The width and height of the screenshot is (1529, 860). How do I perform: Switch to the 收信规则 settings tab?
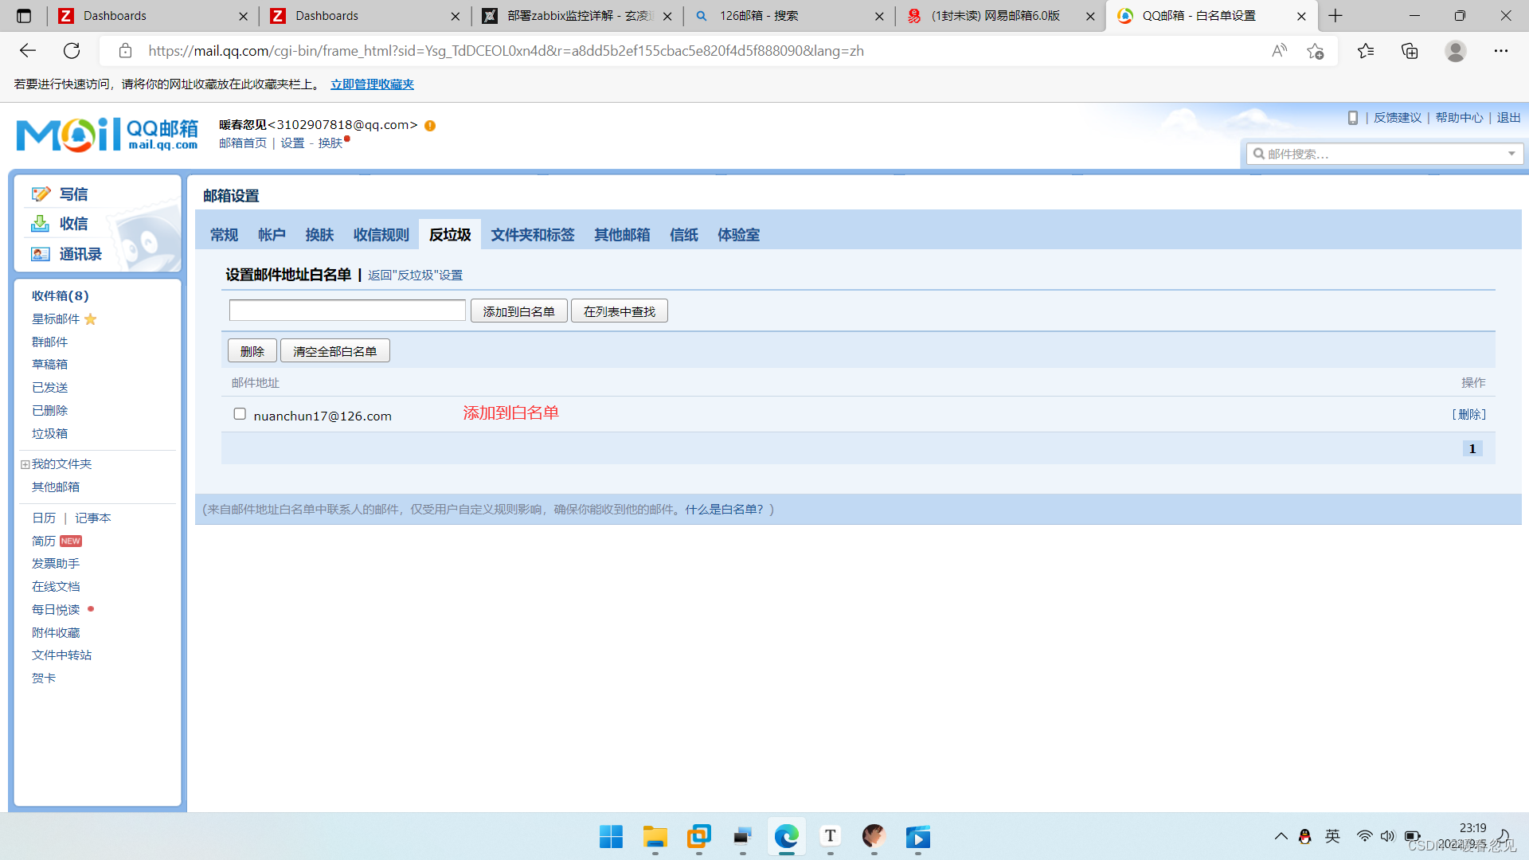point(381,235)
